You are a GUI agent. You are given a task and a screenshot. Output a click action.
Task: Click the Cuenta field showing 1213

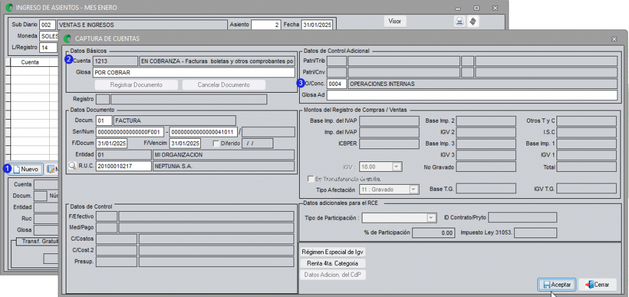tap(115, 61)
